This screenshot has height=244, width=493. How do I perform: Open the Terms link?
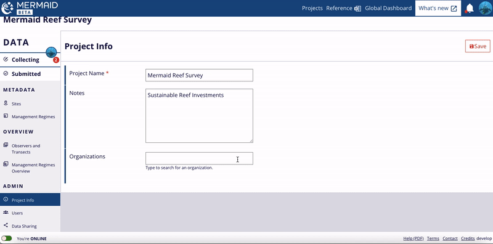433,238
